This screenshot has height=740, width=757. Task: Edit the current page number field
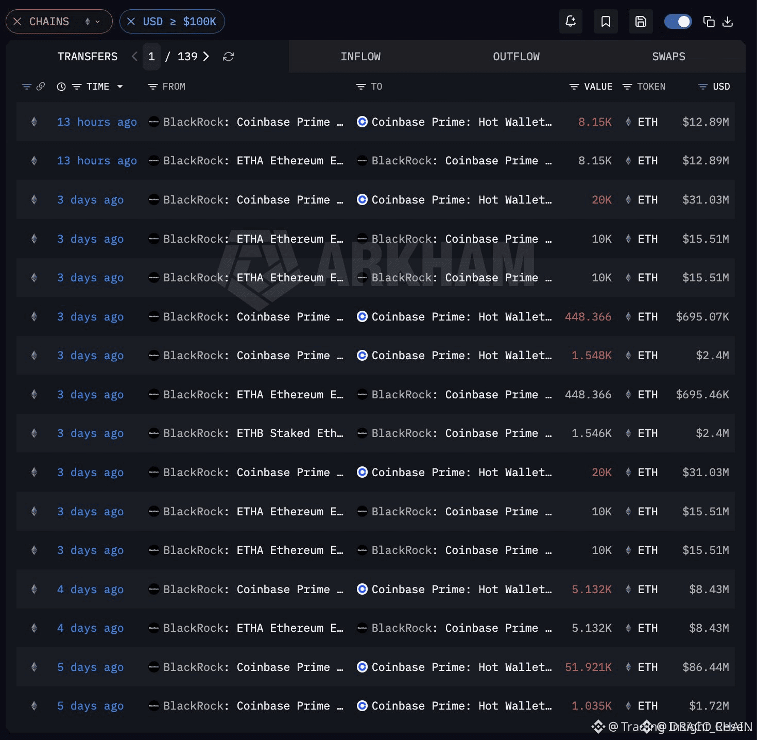(x=151, y=57)
